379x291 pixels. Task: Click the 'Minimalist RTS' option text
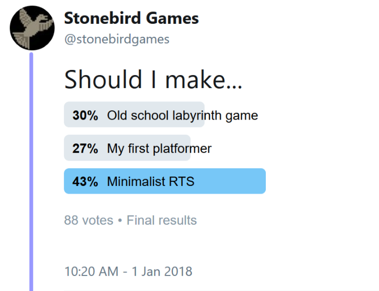coord(151,181)
